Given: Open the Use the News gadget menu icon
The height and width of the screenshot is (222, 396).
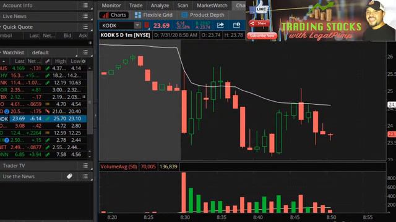Looking at the screenshot, I should click(x=85, y=176).
